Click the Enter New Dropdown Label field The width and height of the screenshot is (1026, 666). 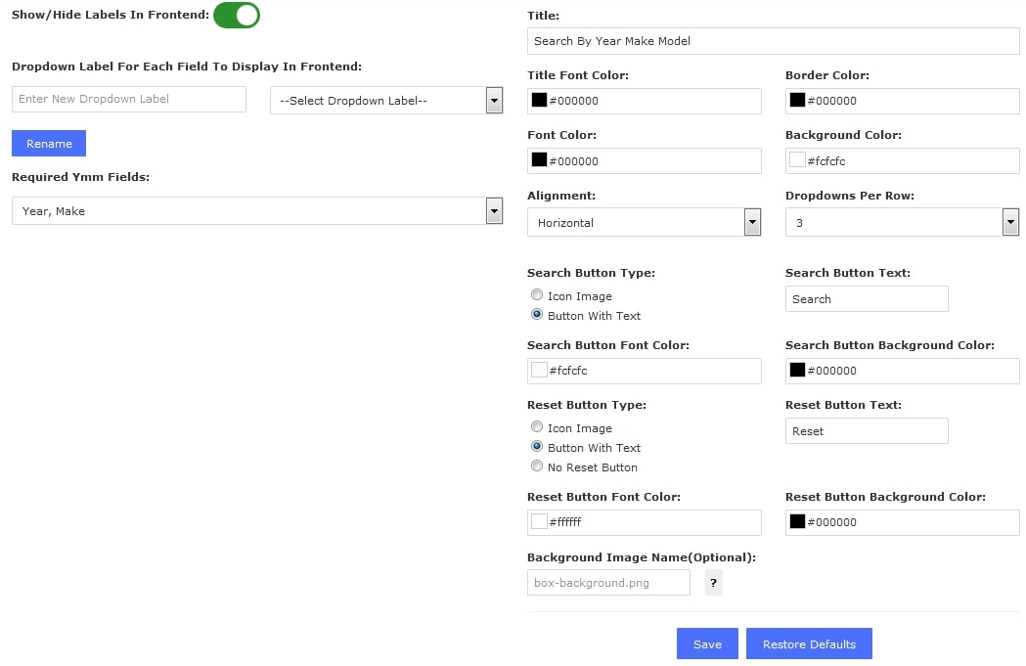(x=129, y=99)
